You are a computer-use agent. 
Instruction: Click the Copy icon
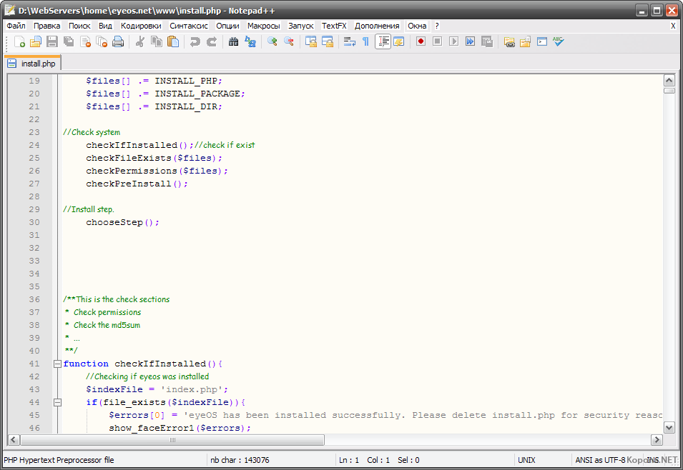157,41
